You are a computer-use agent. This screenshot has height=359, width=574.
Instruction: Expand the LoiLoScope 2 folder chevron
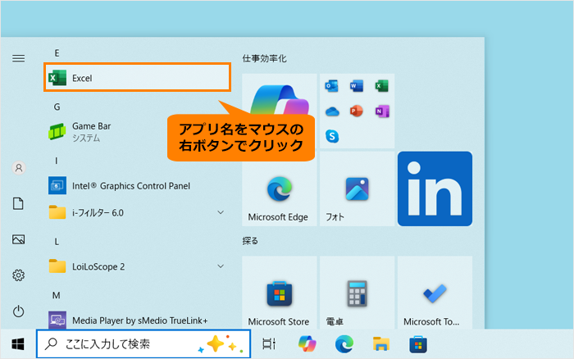pyautogui.click(x=221, y=266)
